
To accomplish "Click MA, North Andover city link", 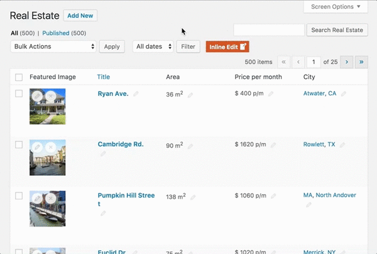I will (330, 195).
